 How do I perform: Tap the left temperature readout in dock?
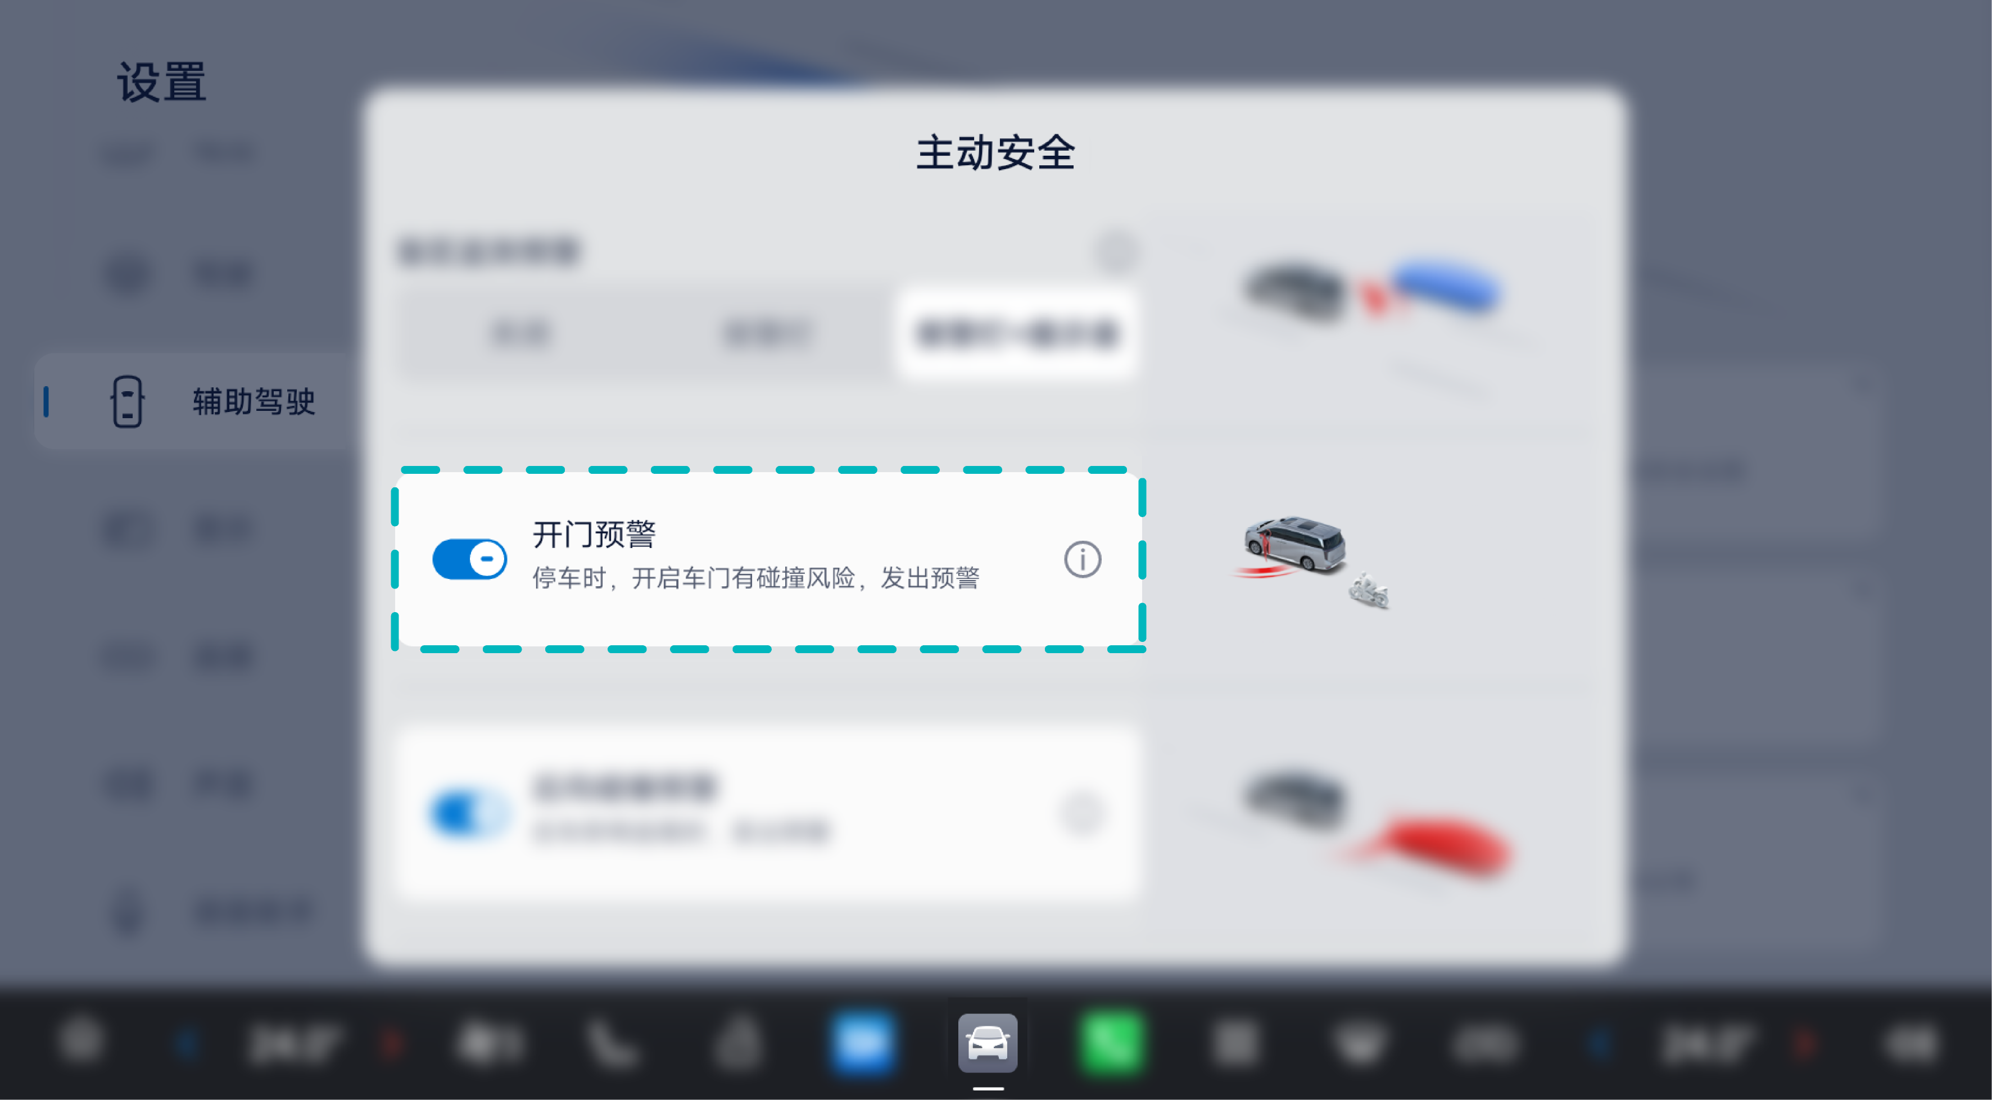(293, 1044)
